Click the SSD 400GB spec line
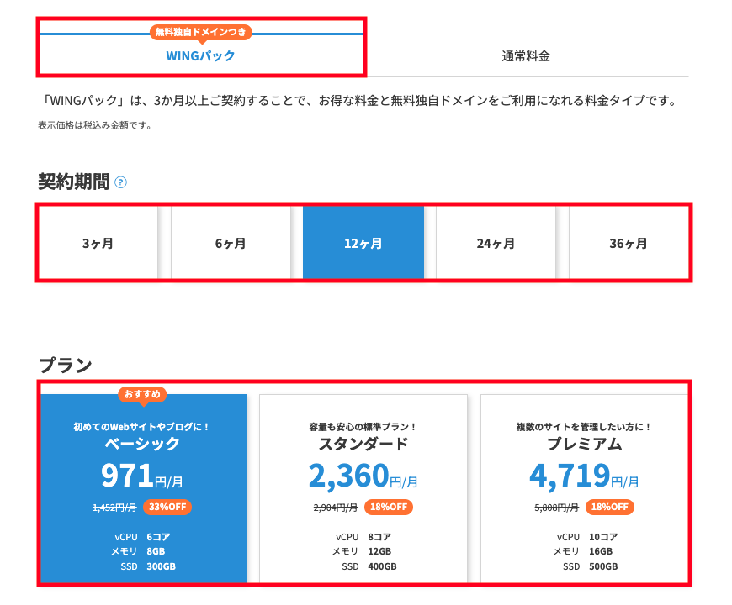The width and height of the screenshot is (732, 605). click(x=369, y=566)
